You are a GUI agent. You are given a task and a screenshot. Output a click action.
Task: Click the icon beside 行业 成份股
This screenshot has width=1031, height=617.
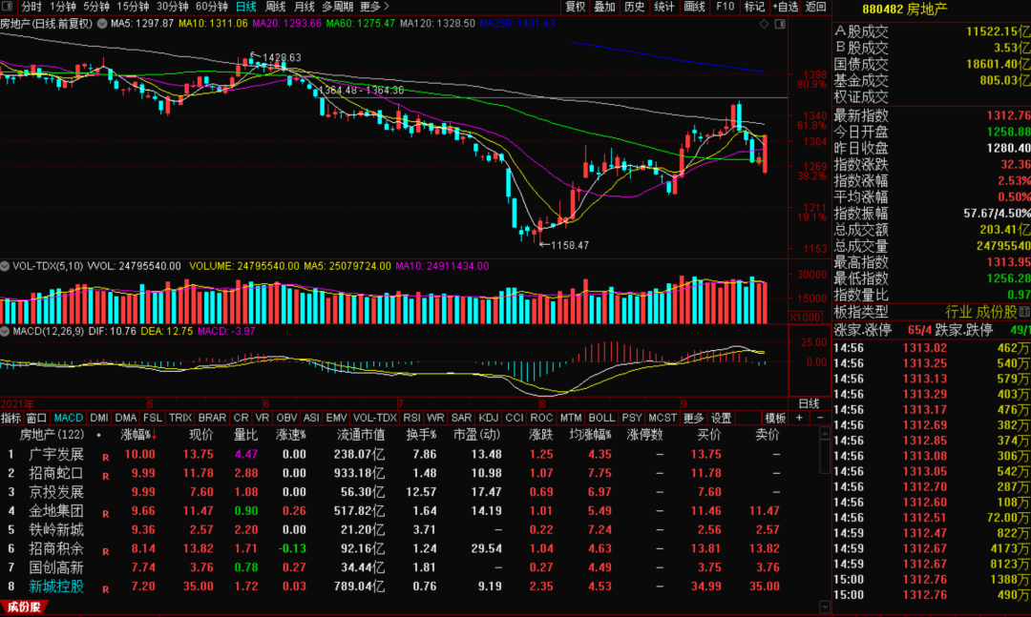pos(1023,312)
